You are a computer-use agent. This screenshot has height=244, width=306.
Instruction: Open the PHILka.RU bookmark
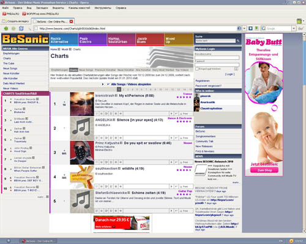[10, 14]
